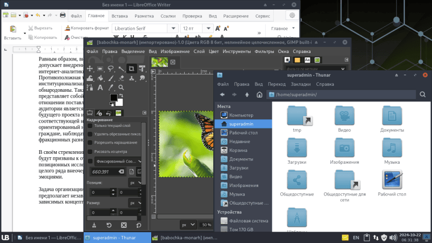Viewport: 432px width, 243px height.
Task: Check 'Рисовать из центра' option
Action: coord(90,151)
